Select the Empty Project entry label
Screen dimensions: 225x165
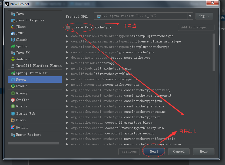click(x=28, y=135)
